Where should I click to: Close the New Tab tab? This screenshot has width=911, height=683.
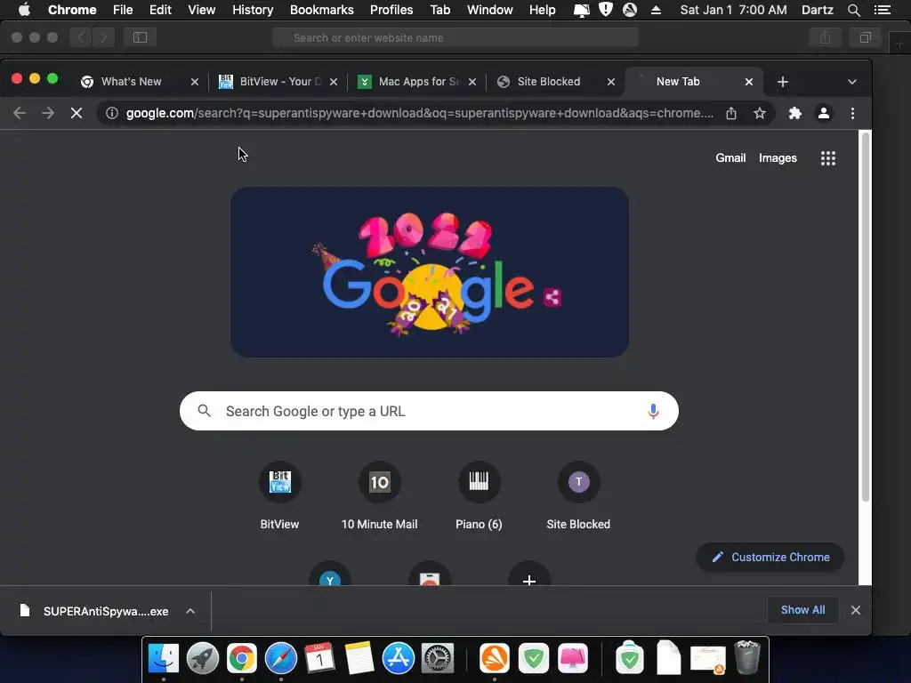749,82
